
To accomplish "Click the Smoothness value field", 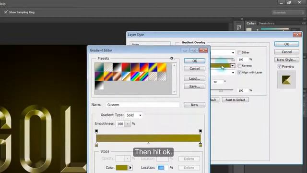I will [x=120, y=124].
